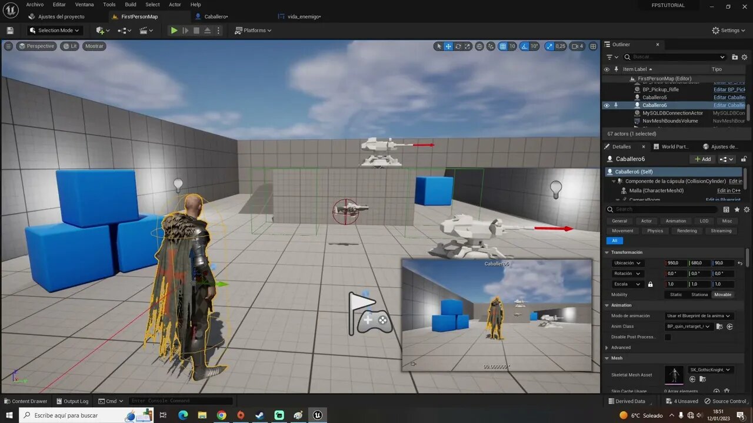Collapse the Transformación section
The image size is (753, 423).
pyautogui.click(x=607, y=253)
